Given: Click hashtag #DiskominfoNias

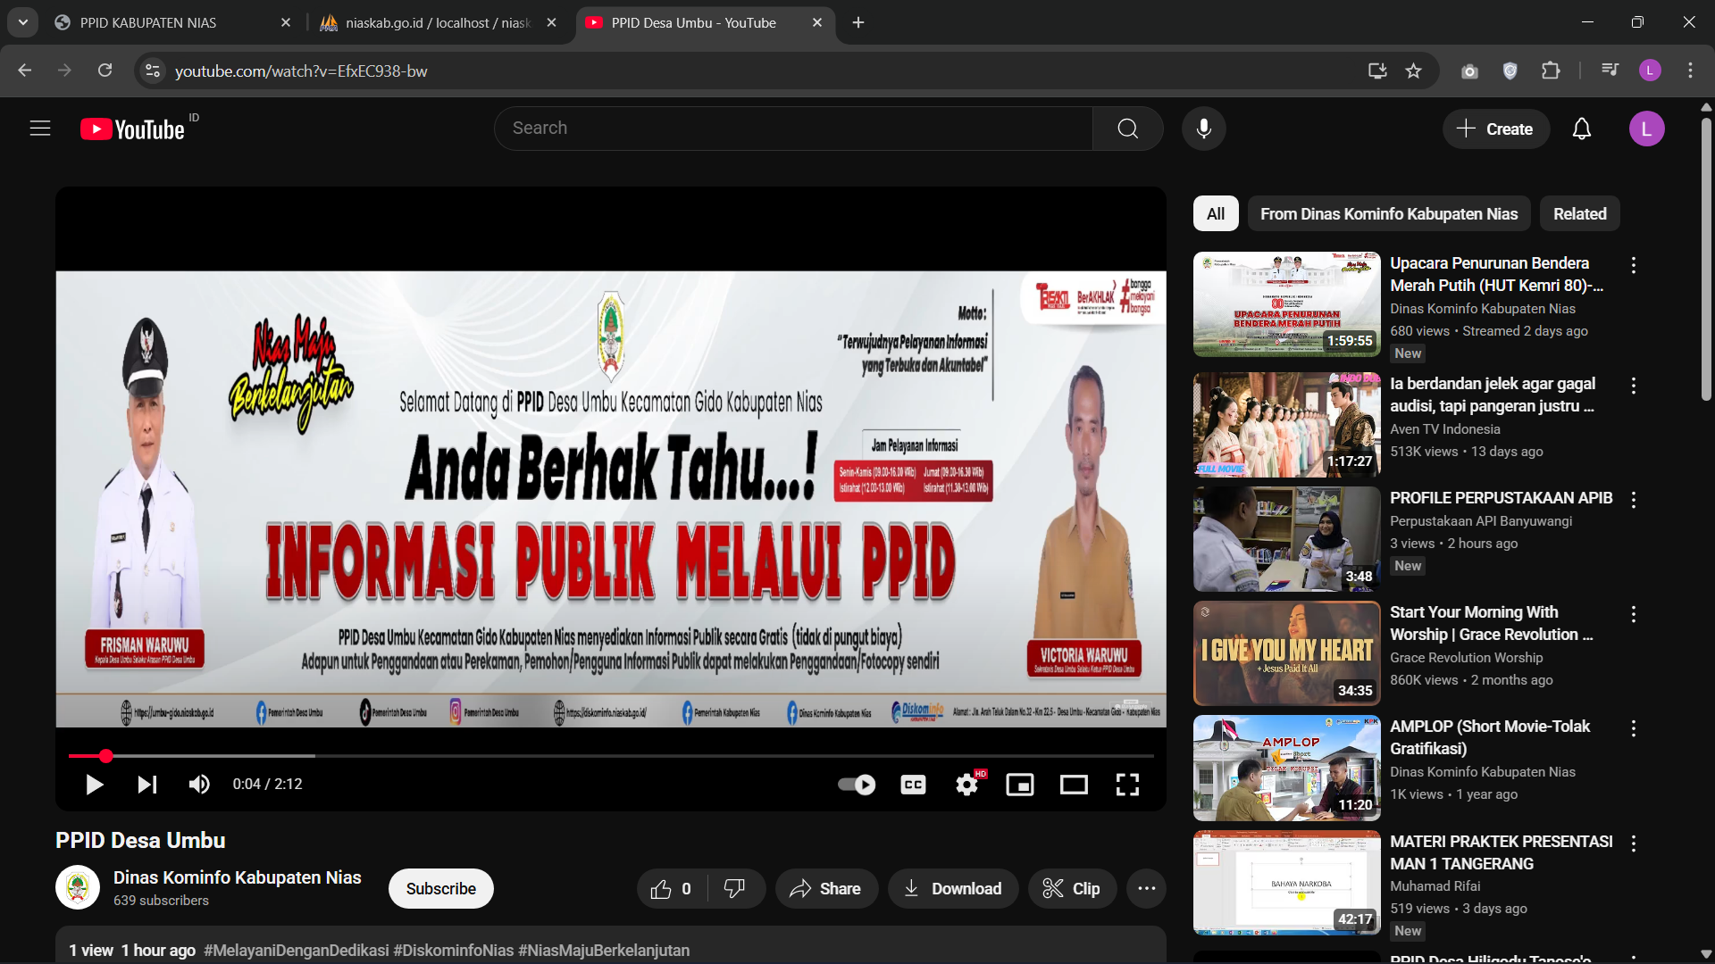Looking at the screenshot, I should click(453, 951).
